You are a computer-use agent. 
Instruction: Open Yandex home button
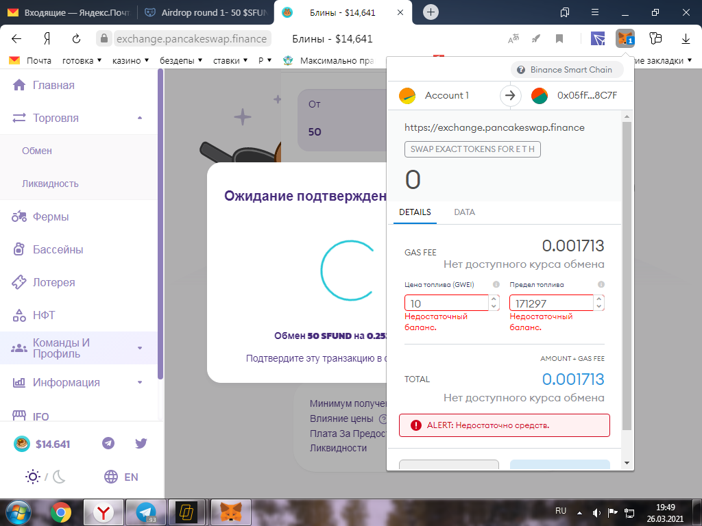tap(47, 39)
